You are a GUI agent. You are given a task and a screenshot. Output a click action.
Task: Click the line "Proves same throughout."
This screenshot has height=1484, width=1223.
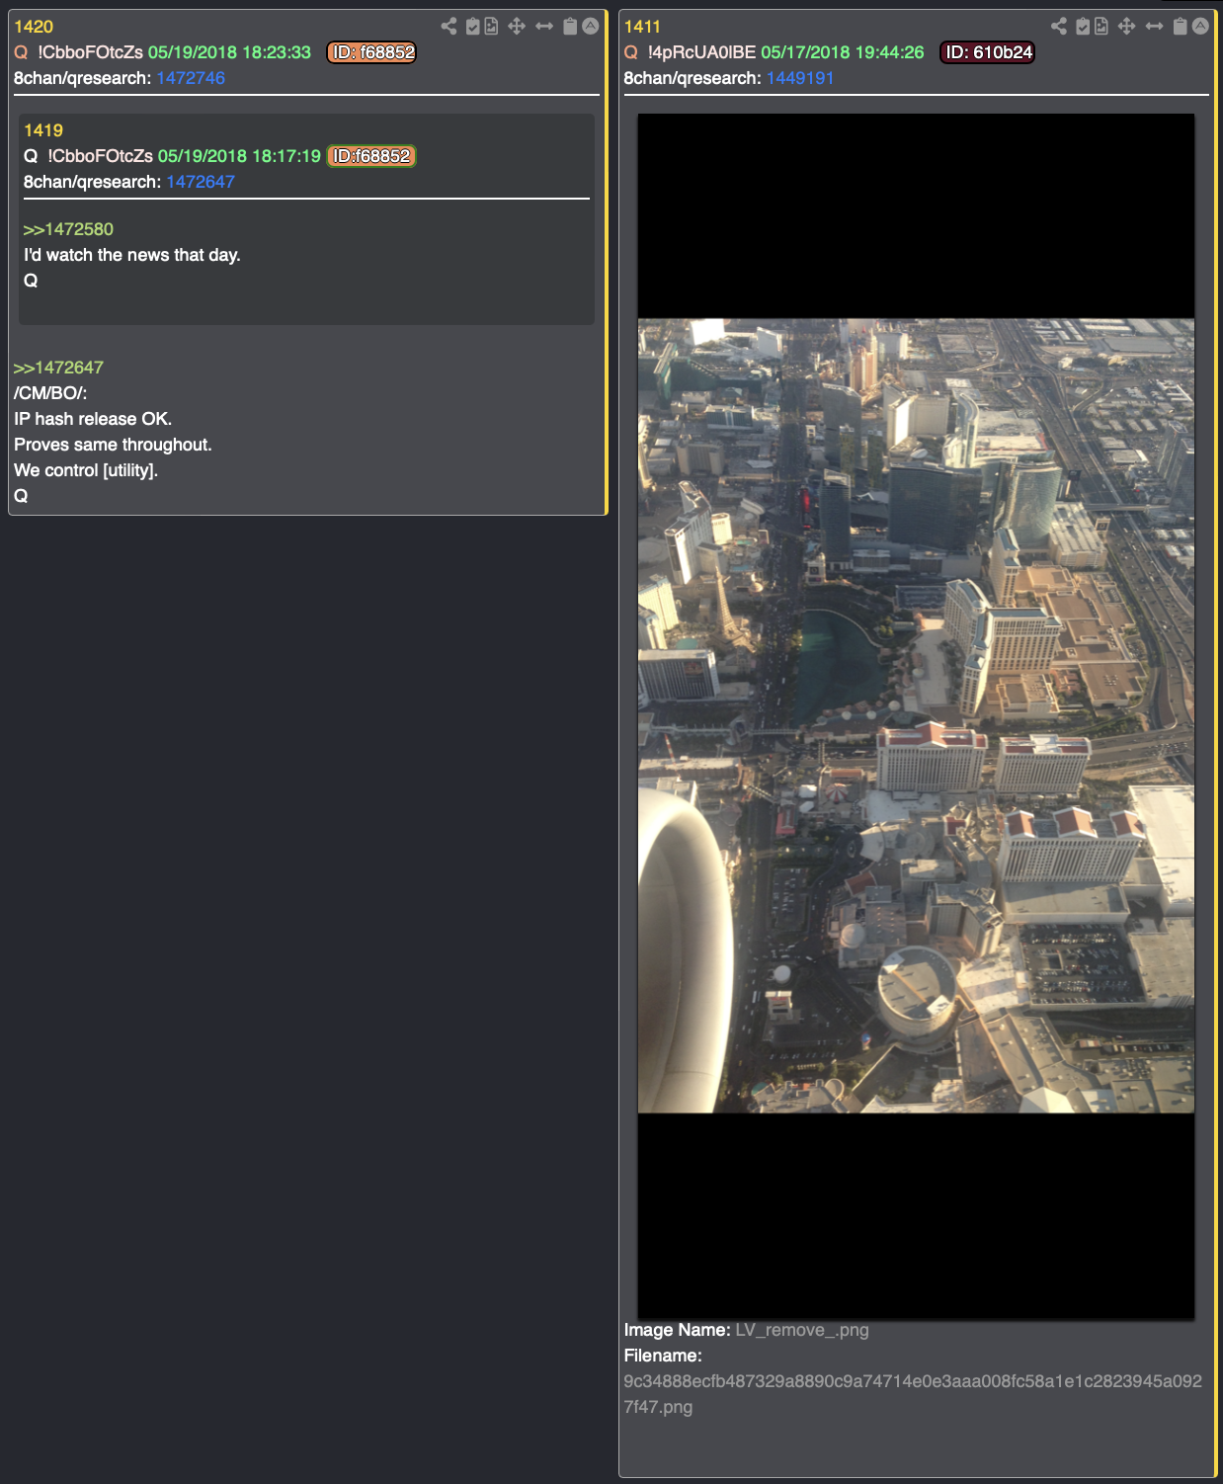point(113,445)
